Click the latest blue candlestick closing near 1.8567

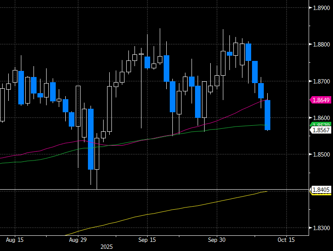pos(268,115)
